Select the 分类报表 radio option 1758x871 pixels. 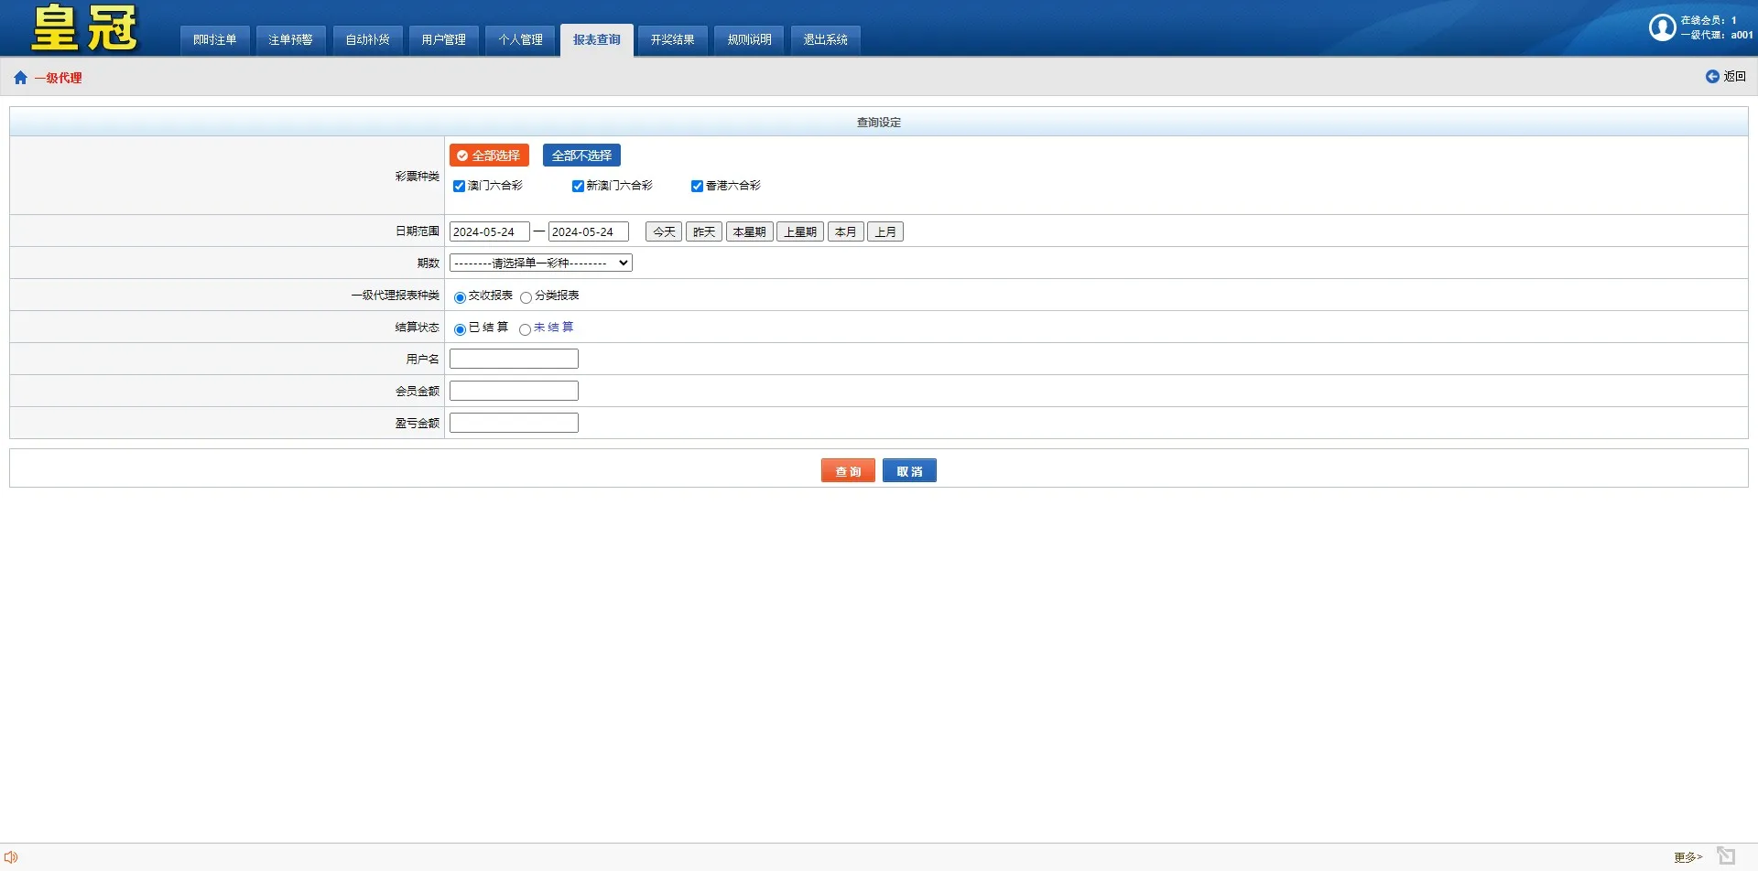[526, 297]
